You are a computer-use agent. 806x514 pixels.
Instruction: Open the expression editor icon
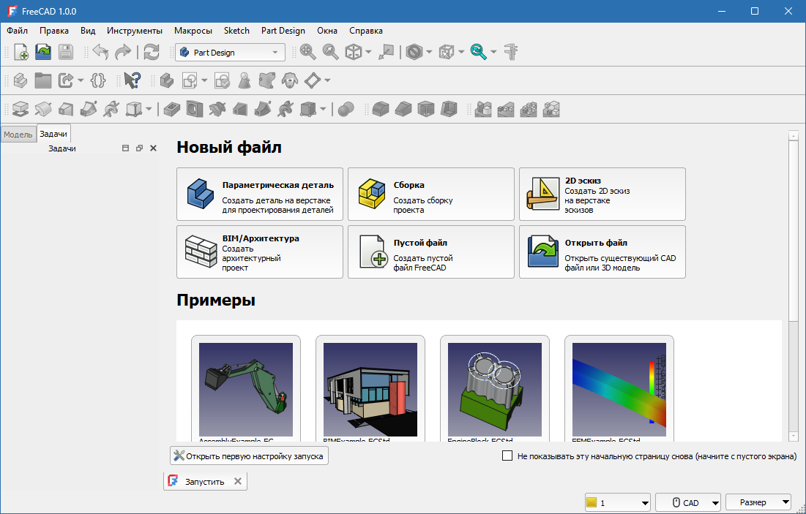97,80
